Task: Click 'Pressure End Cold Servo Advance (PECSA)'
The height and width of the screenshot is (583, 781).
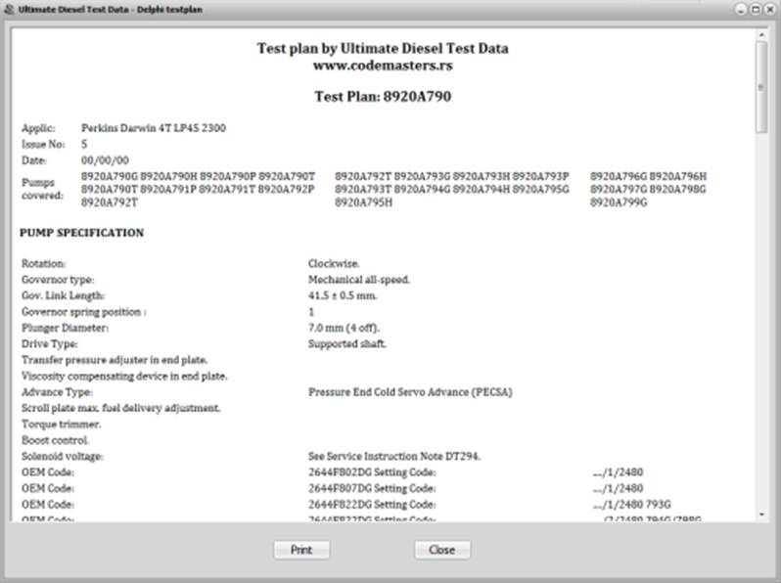Action: click(410, 392)
